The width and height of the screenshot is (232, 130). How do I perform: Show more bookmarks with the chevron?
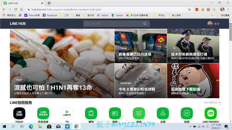point(212,15)
